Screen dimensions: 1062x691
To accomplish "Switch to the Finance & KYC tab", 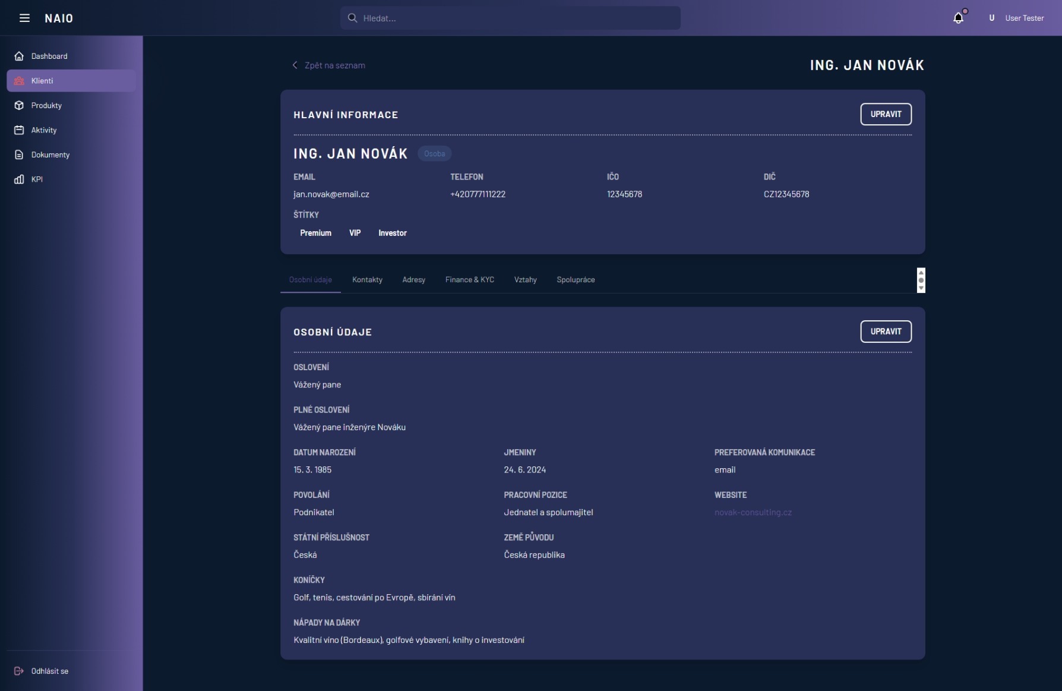I will pos(469,280).
